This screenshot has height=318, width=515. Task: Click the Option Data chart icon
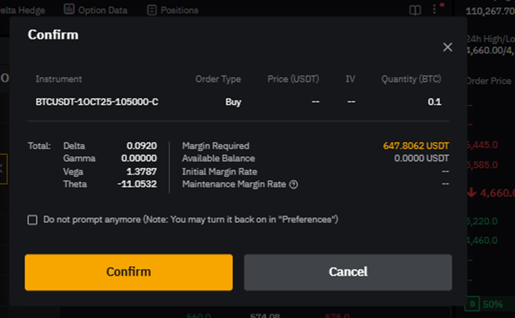coord(69,10)
